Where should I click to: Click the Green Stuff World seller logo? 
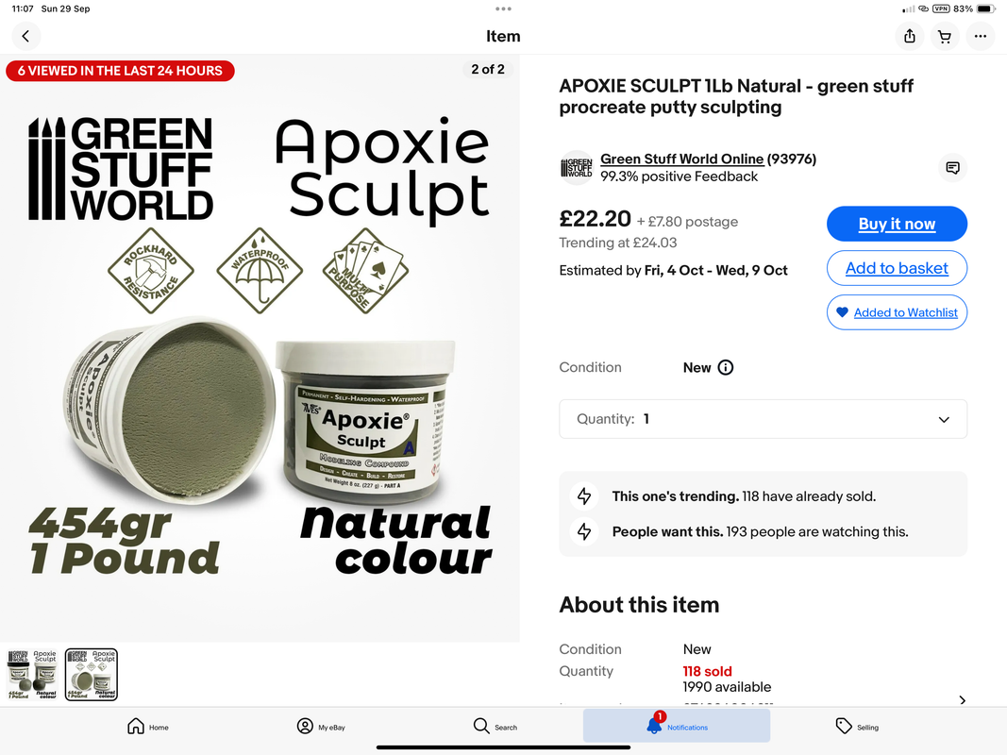(x=576, y=168)
